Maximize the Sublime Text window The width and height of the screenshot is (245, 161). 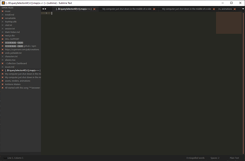point(232,3)
